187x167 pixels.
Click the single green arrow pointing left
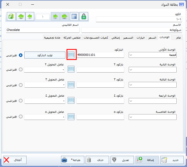(30, 16)
